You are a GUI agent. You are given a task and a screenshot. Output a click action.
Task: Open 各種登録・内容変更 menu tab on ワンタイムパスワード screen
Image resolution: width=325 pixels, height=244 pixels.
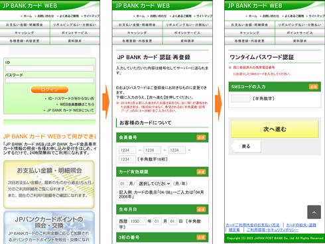249,41
